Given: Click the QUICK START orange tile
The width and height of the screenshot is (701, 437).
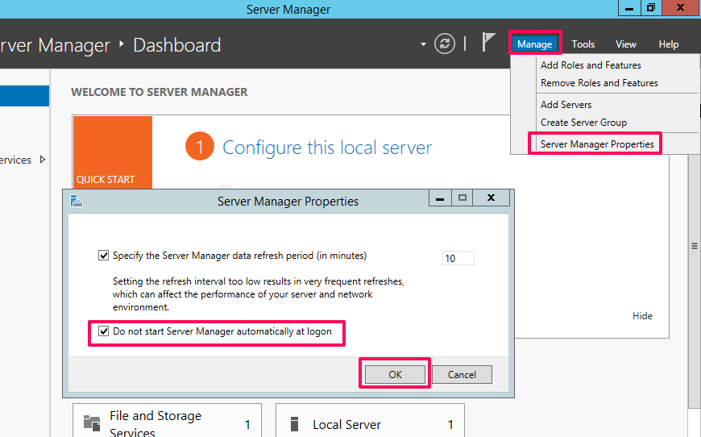Looking at the screenshot, I should (113, 152).
